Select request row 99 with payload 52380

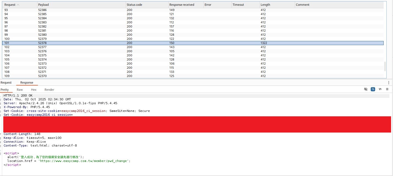pos(193,35)
